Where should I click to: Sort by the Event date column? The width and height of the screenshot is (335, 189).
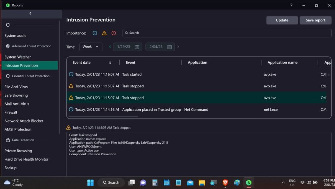click(x=81, y=63)
